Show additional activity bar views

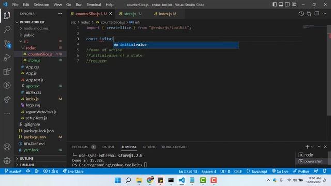[x=7, y=113]
